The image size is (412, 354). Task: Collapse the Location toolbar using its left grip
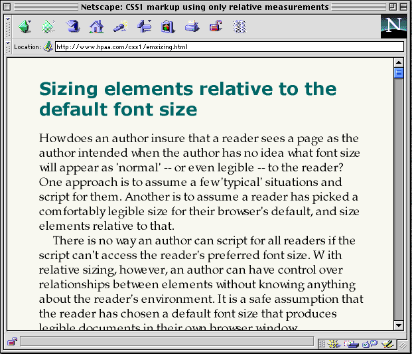pos(8,47)
